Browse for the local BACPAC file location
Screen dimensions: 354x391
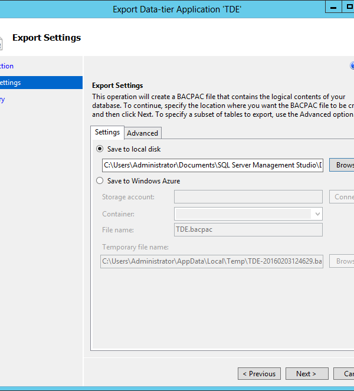tap(342, 165)
